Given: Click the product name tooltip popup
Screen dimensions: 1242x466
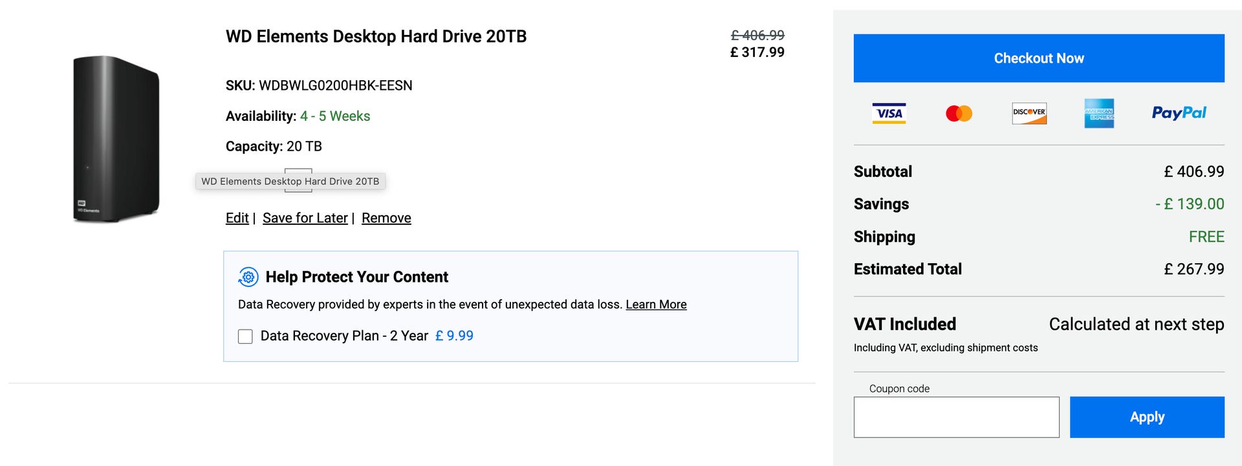Looking at the screenshot, I should pyautogui.click(x=290, y=182).
